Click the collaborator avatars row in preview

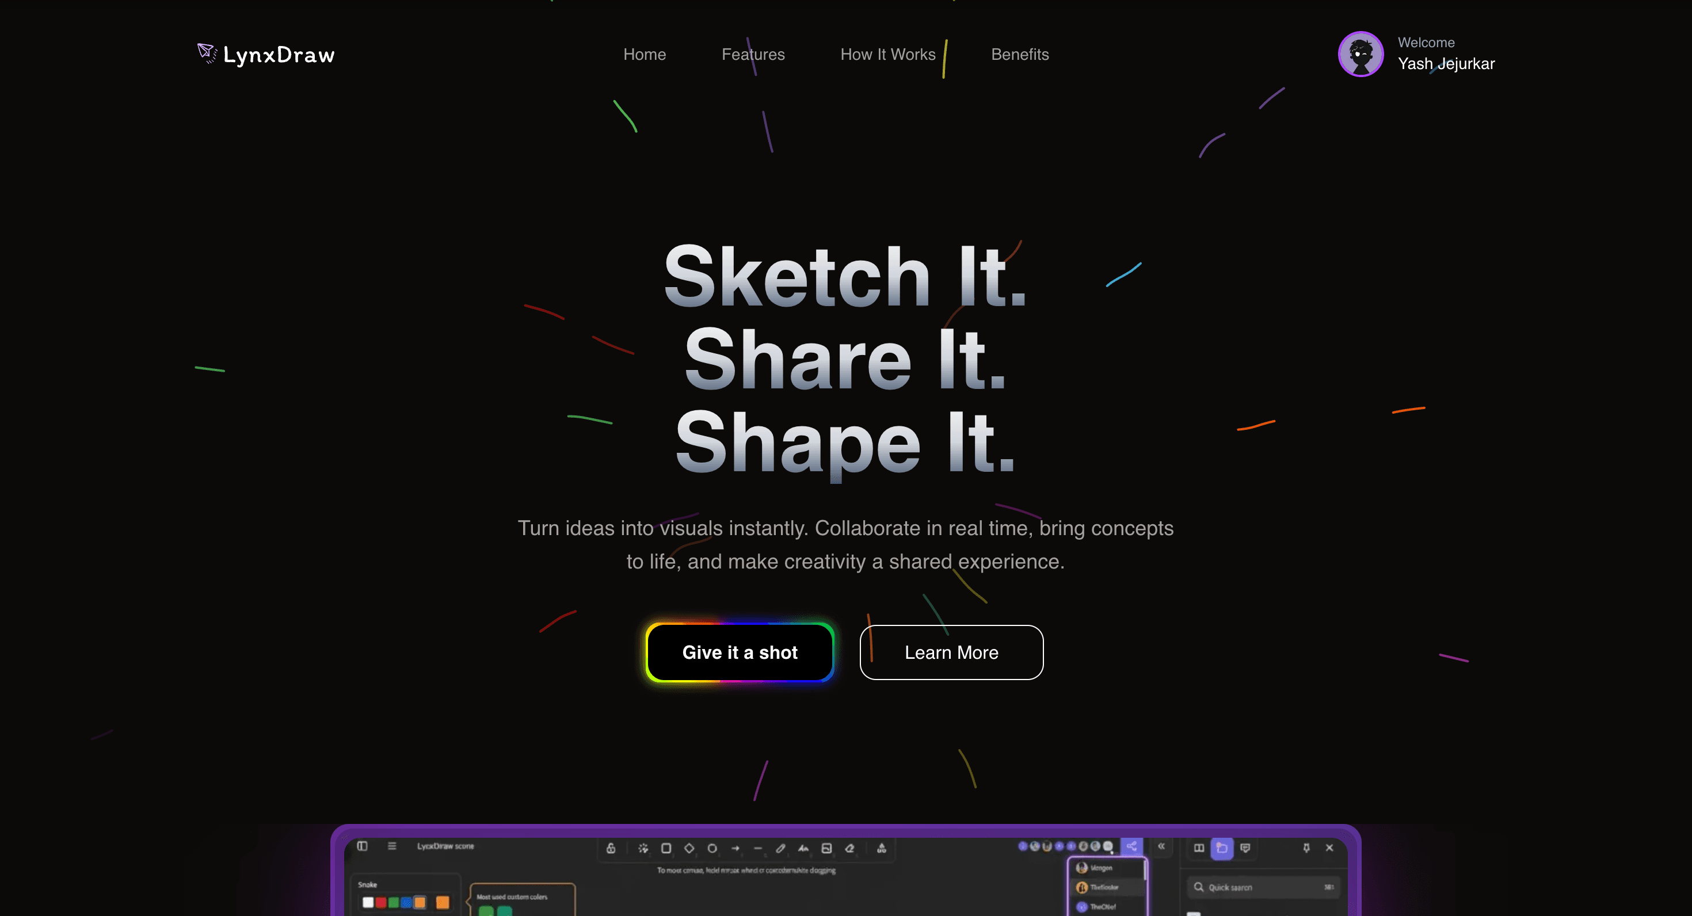[1065, 846]
